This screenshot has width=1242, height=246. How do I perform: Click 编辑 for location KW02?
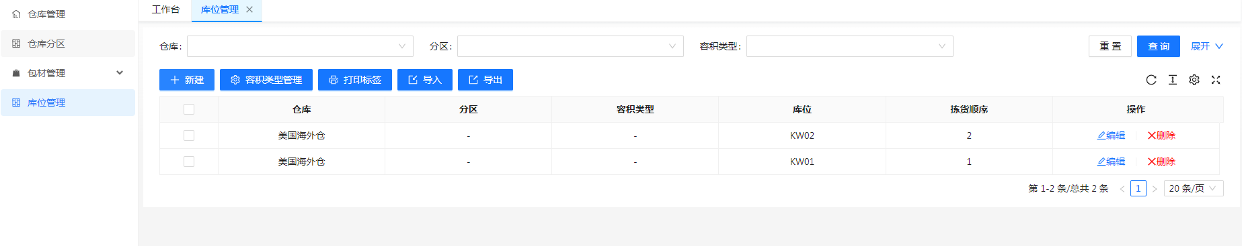(x=1111, y=135)
